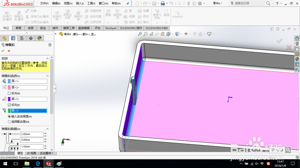300x168 pixels.
Task: Open options gear dropdown arrow
Action: (204, 3)
